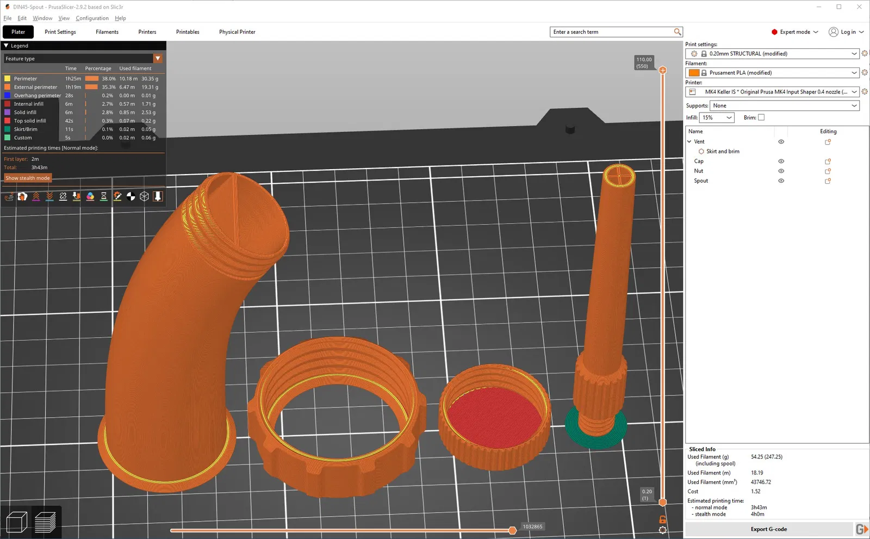Viewport: 870px width, 539px height.
Task: Enable the Brim checkbox
Action: pos(761,117)
